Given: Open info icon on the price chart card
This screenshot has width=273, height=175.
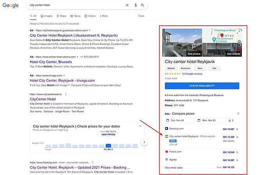Looking at the screenshot, I should [x=140, y=126].
